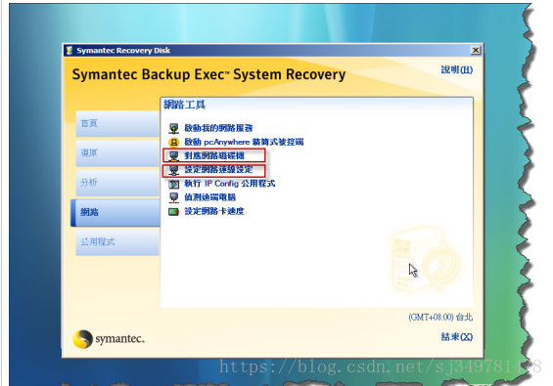Open 啟動我的網路服務 link
The height and width of the screenshot is (386, 553).
[x=218, y=128]
